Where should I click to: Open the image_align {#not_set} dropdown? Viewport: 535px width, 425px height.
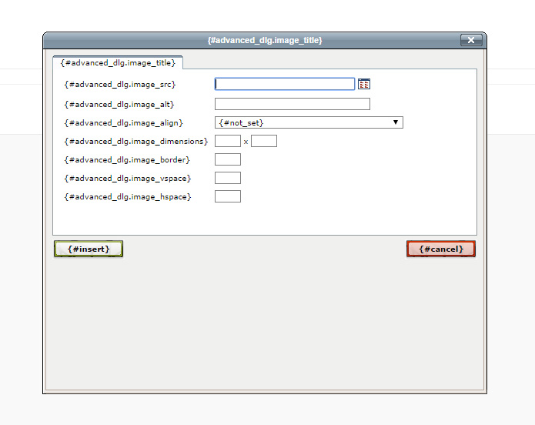point(309,122)
